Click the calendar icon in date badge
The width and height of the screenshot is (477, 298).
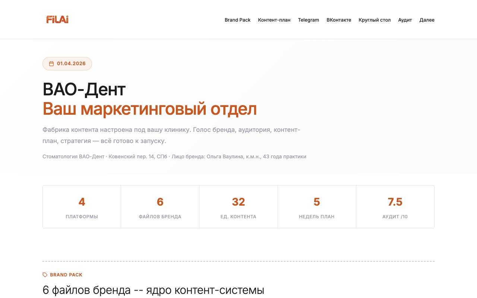[51, 64]
